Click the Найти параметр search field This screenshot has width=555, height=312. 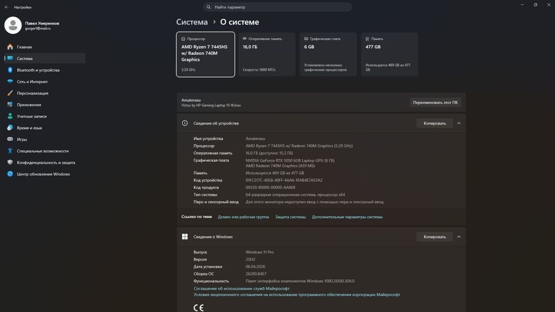277,7
